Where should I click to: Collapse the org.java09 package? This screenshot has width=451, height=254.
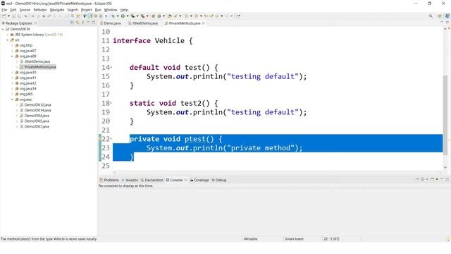point(13,56)
